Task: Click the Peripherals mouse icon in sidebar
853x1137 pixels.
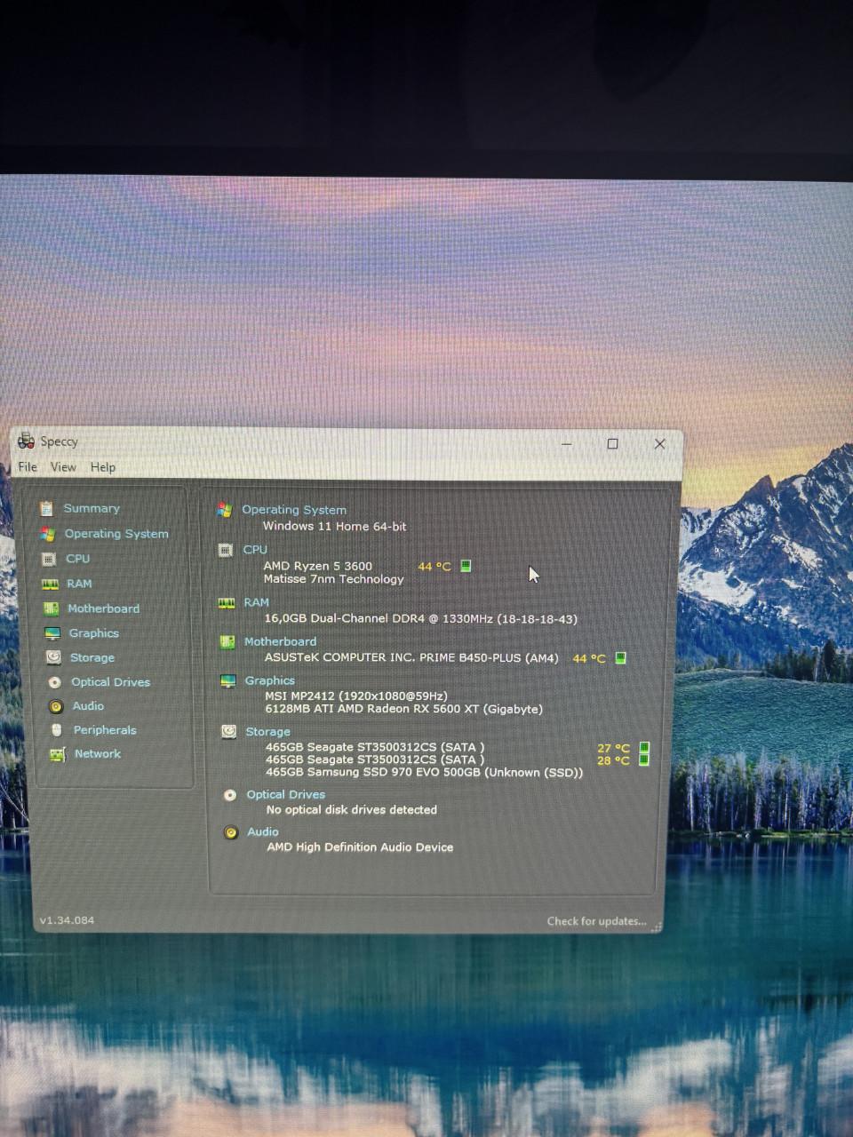Action: coord(57,730)
